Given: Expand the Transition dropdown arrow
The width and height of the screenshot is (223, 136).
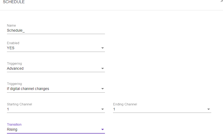Looking at the screenshot, I should point(103,130).
